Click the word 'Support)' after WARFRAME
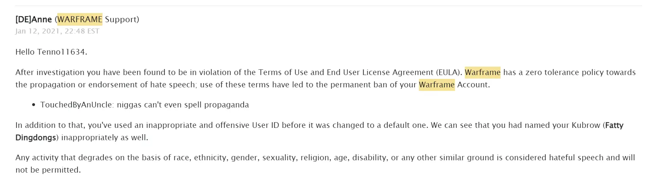The image size is (654, 180). [x=122, y=19]
